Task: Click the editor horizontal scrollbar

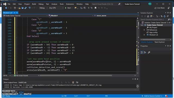Action: click(x=76, y=76)
